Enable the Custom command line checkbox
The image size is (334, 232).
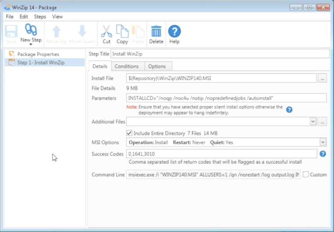coord(306,175)
